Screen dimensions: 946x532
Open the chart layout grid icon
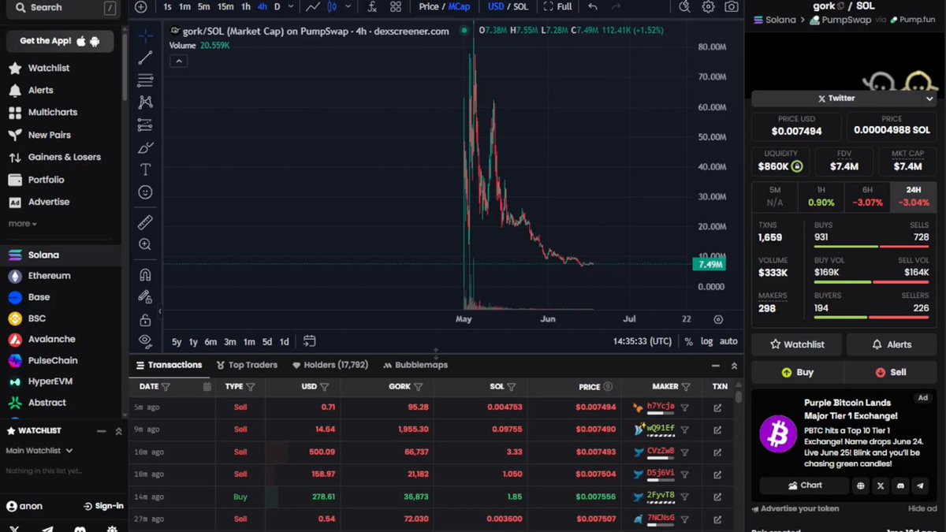pyautogui.click(x=396, y=6)
